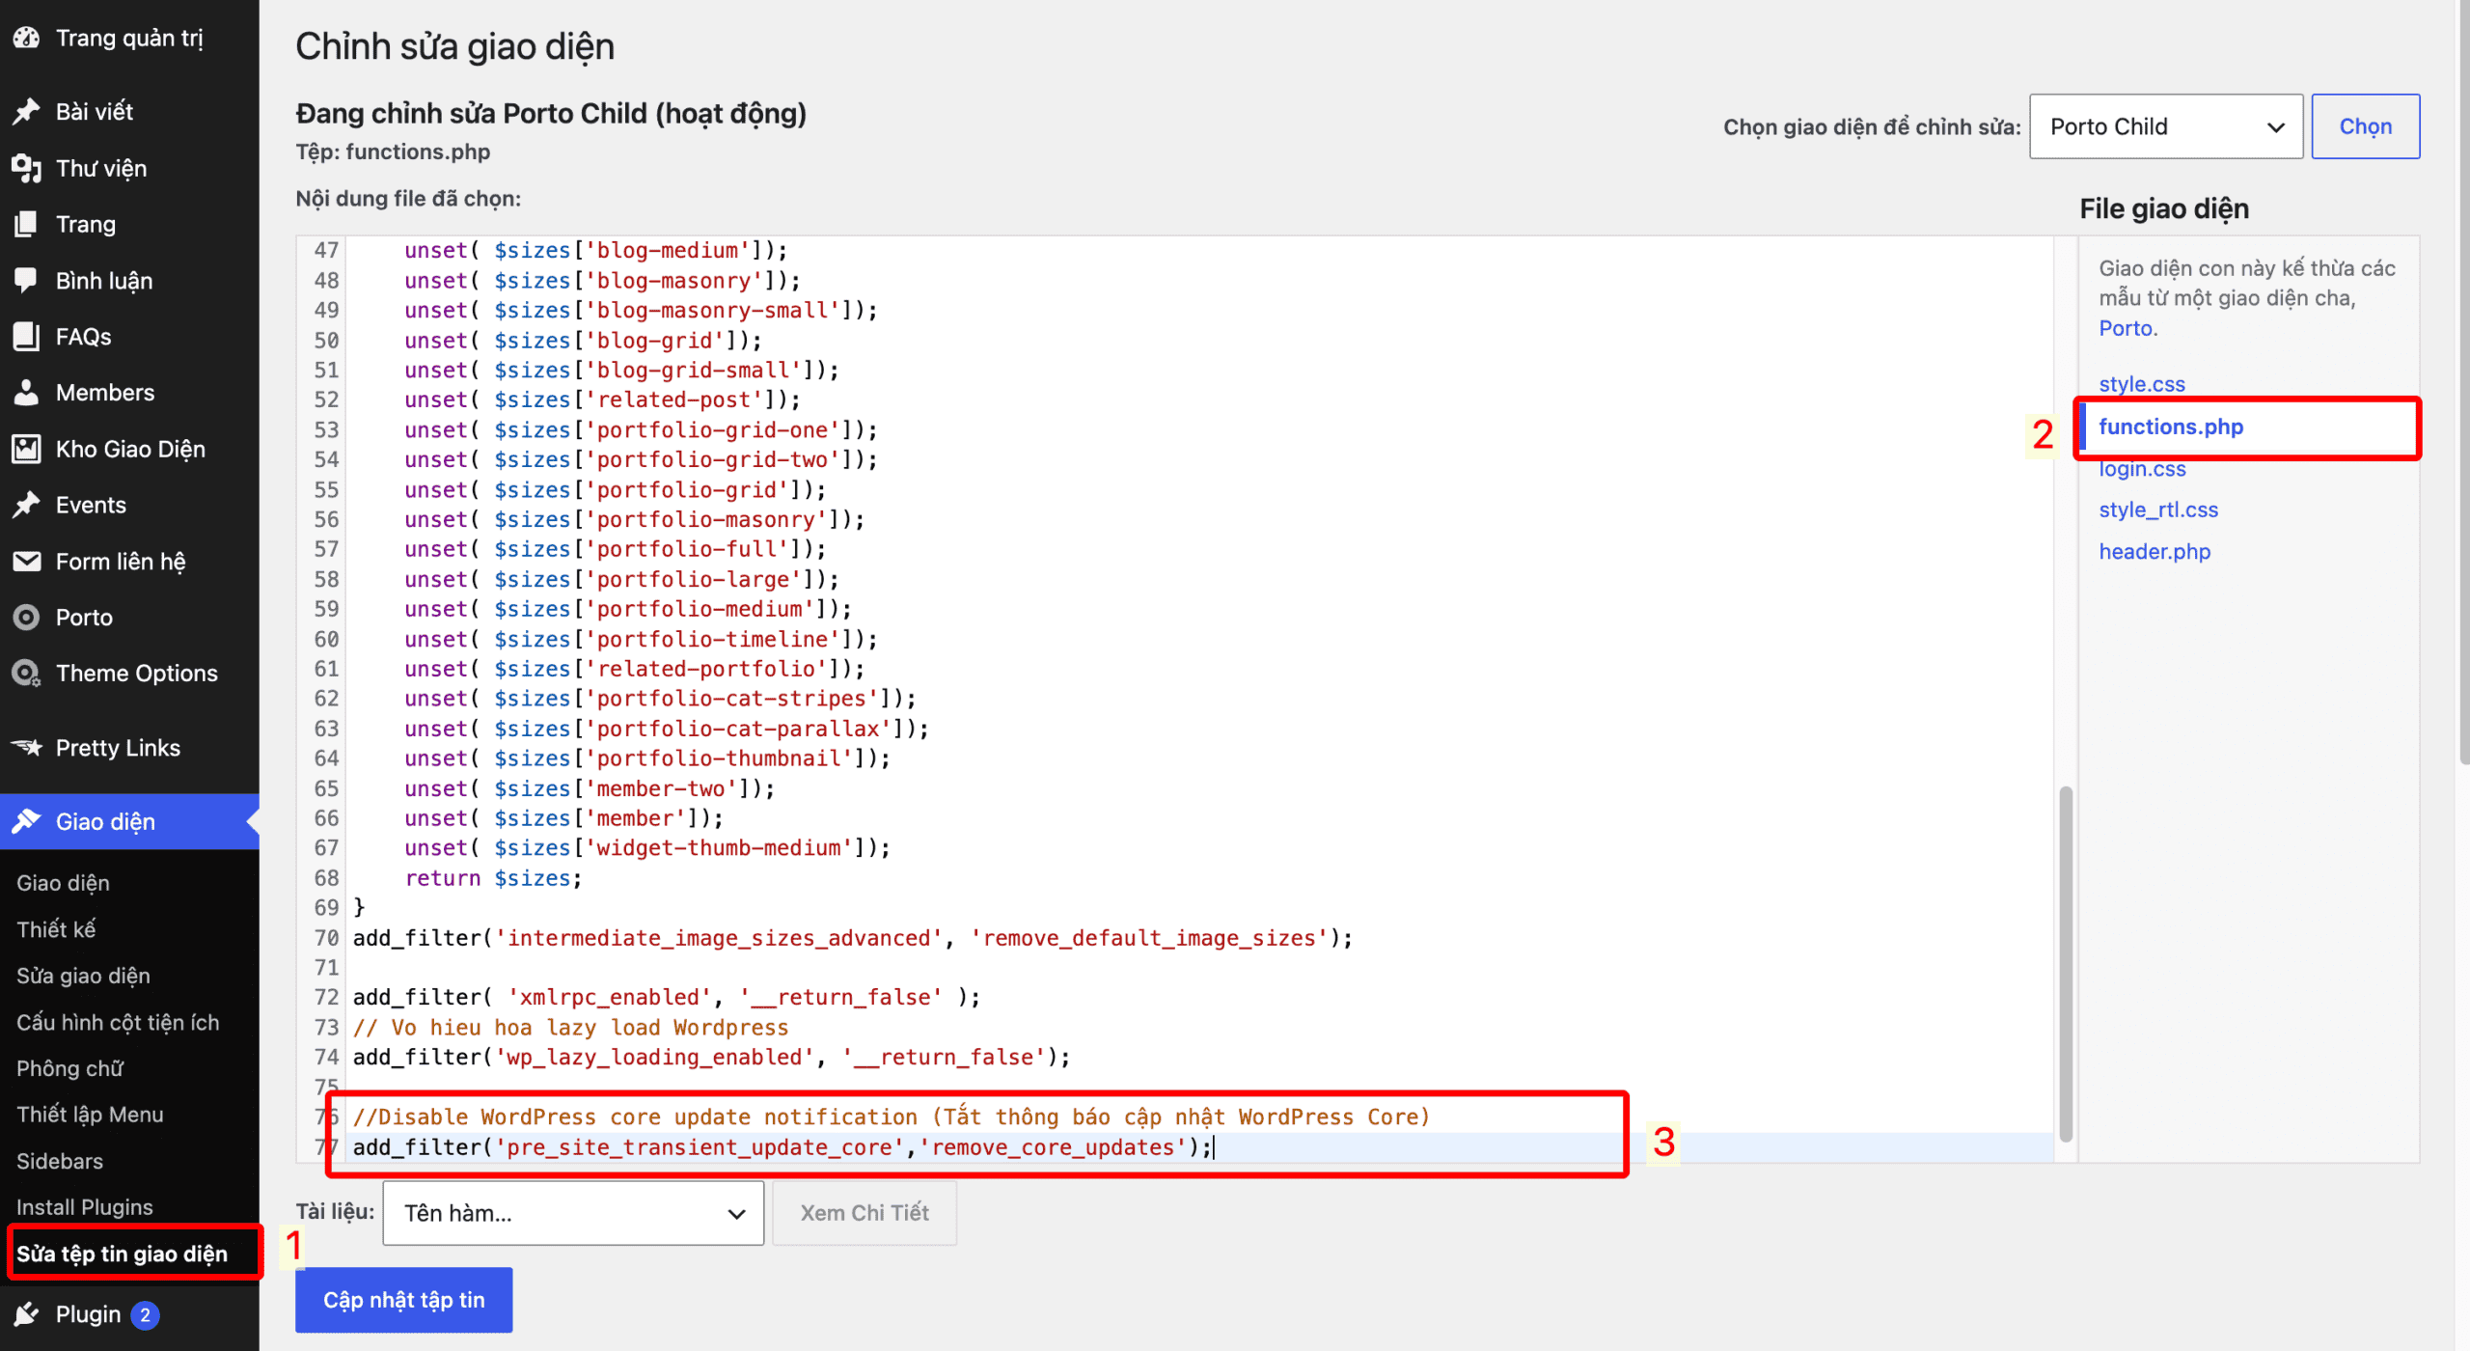Click the Giao diện paintbrush icon
The width and height of the screenshot is (2470, 1351).
point(26,822)
